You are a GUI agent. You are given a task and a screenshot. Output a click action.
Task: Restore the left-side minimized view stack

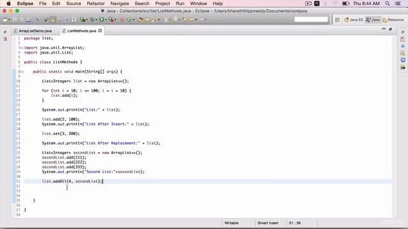[x=5, y=32]
